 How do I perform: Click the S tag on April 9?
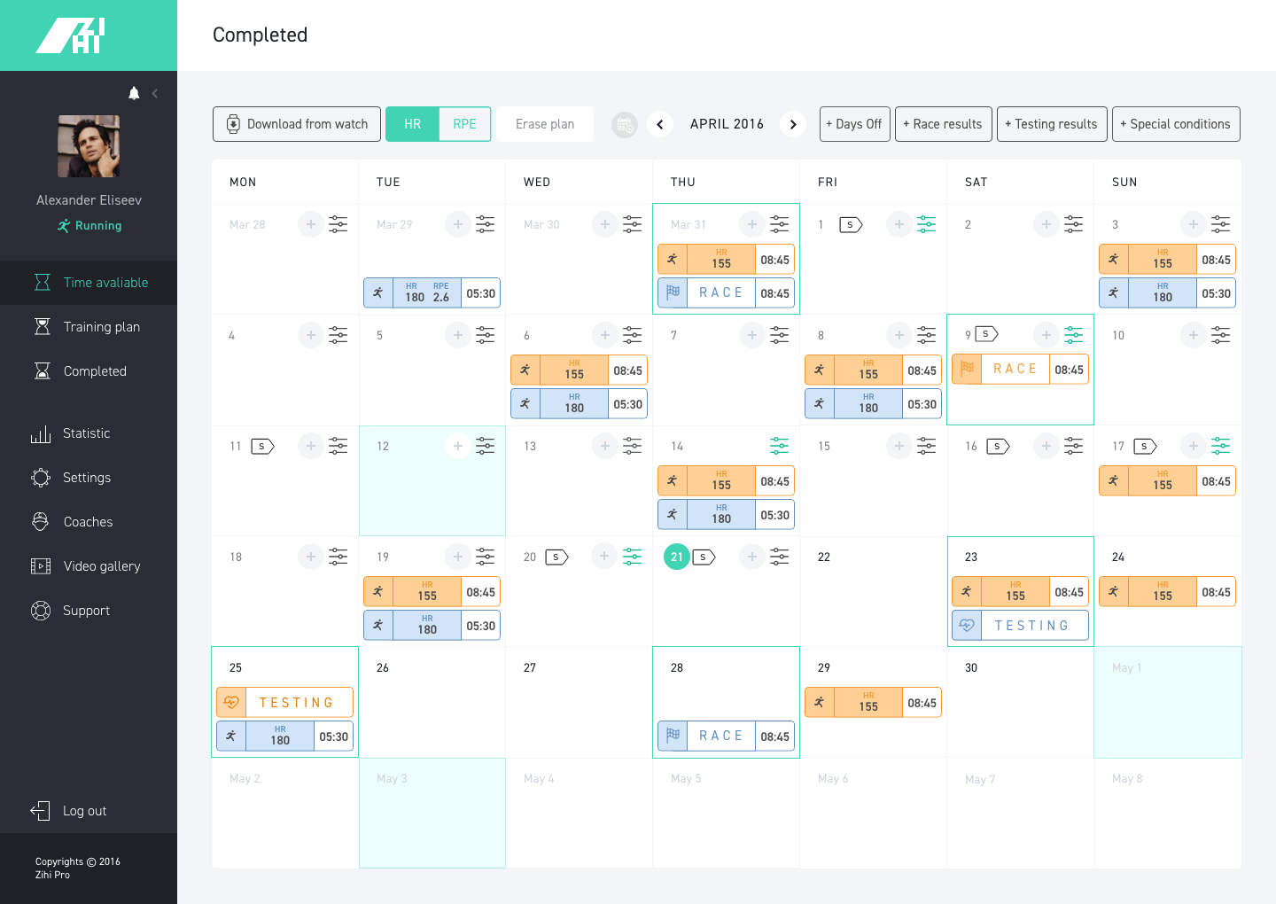[986, 334]
